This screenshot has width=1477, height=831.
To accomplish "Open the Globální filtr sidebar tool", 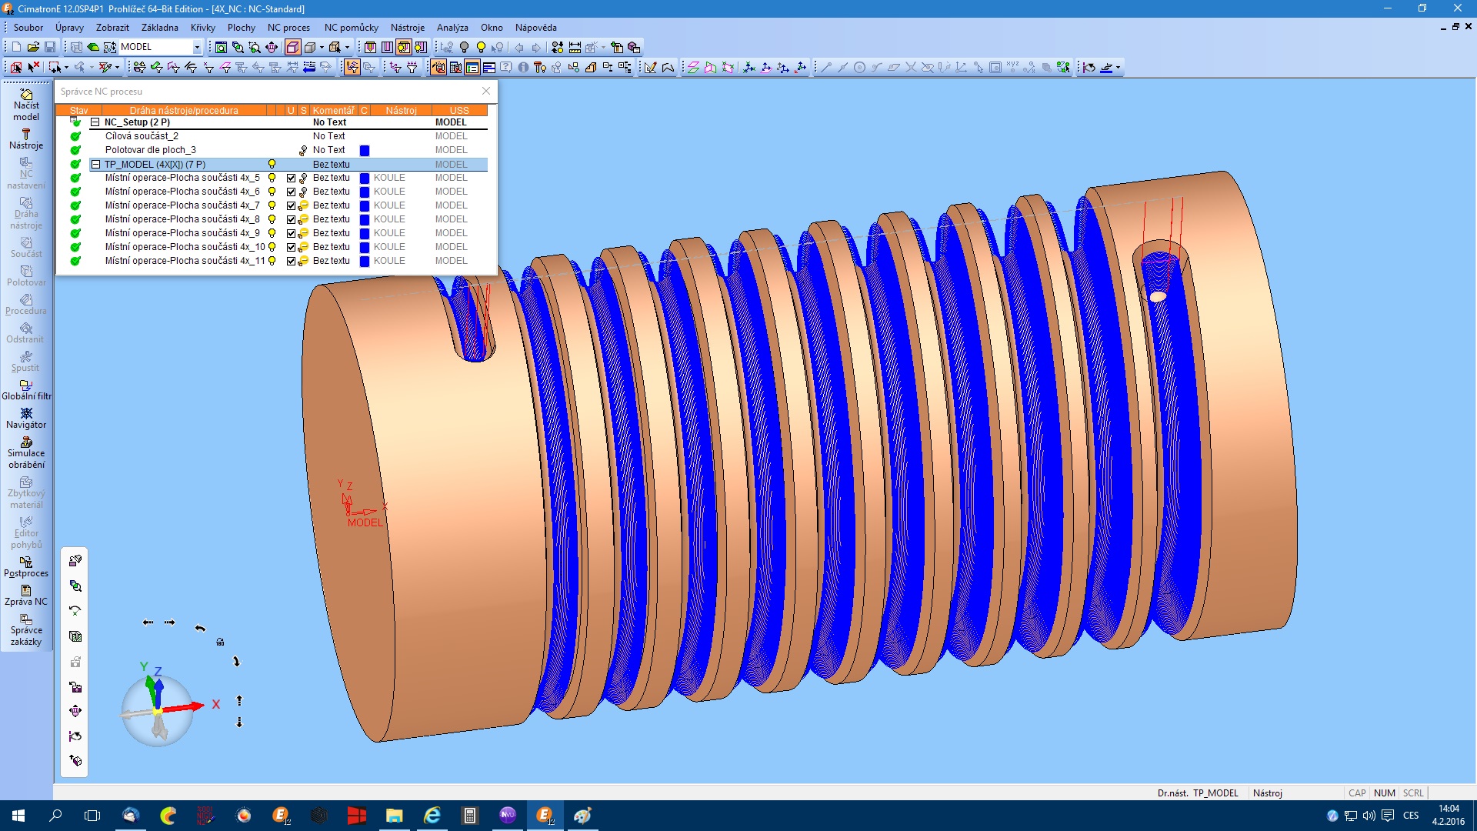I will 26,390.
